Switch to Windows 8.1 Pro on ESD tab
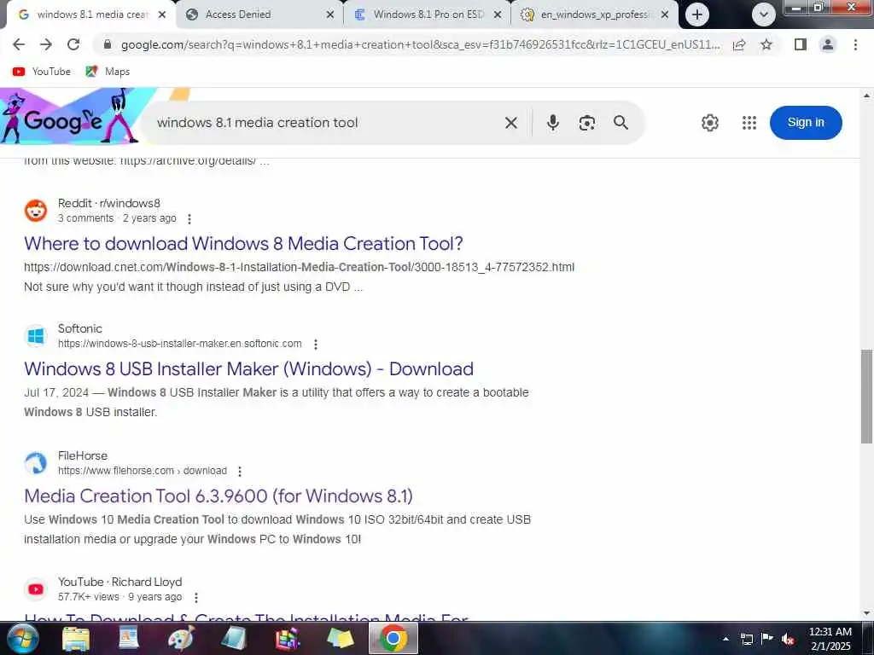This screenshot has width=874, height=655. 427,14
